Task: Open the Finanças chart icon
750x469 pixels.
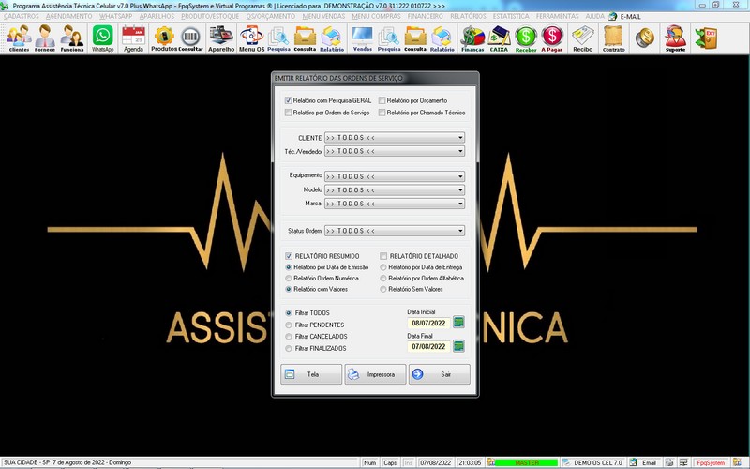Action: pos(472,38)
